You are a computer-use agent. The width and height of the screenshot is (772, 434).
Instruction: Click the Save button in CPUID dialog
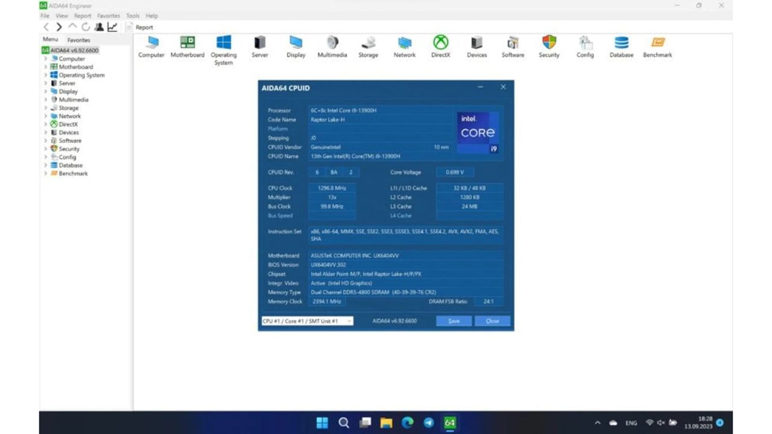453,321
